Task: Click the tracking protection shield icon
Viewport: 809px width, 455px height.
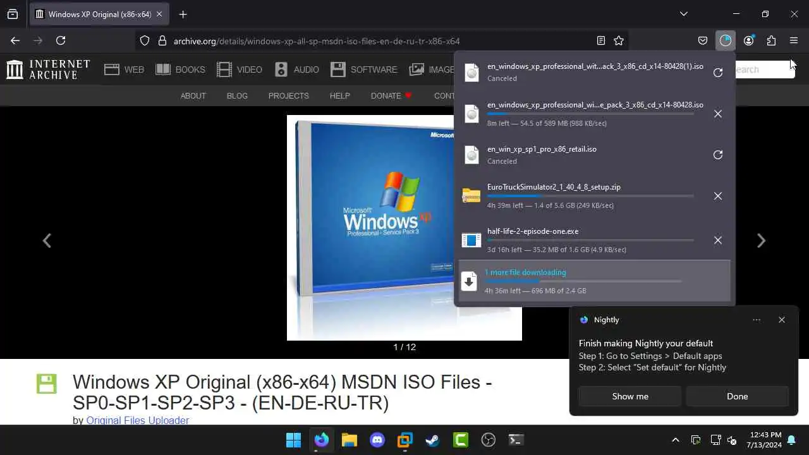Action: [145, 40]
